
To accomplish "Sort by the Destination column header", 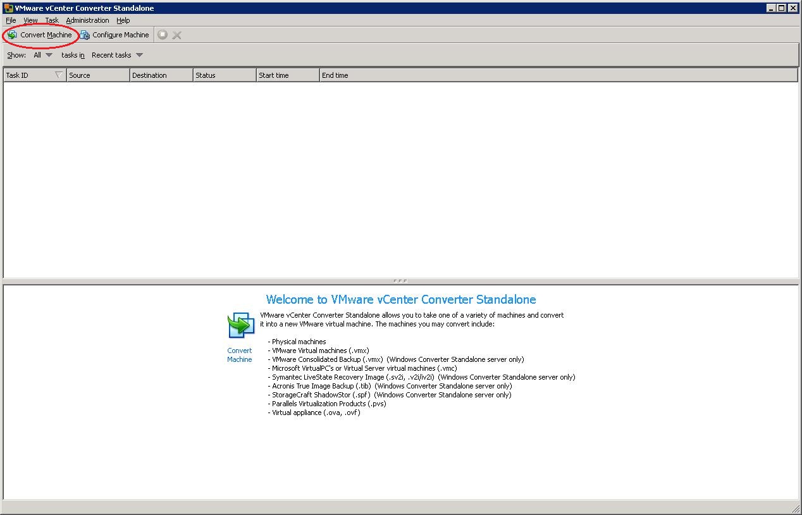I will 161,75.
